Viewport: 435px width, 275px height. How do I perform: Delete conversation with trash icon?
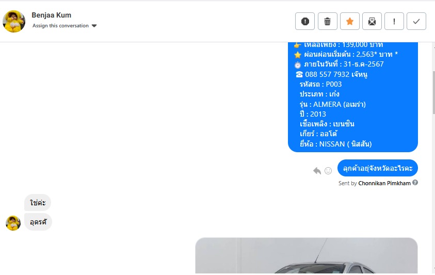click(327, 21)
